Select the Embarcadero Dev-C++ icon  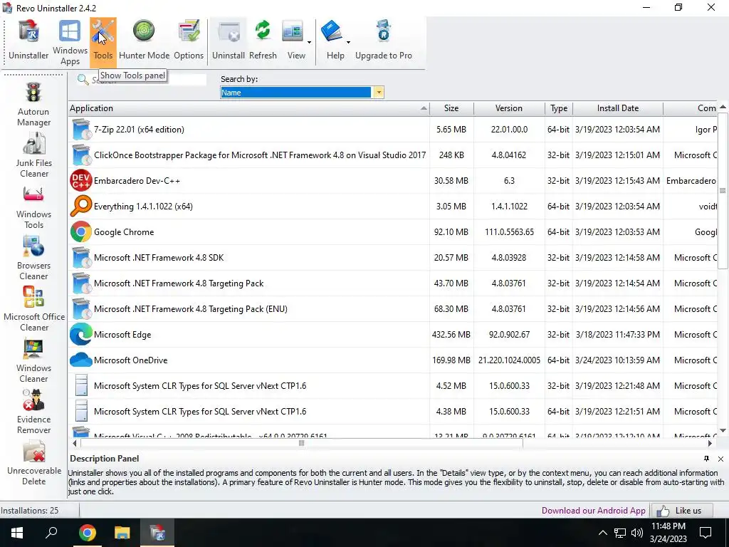81,180
